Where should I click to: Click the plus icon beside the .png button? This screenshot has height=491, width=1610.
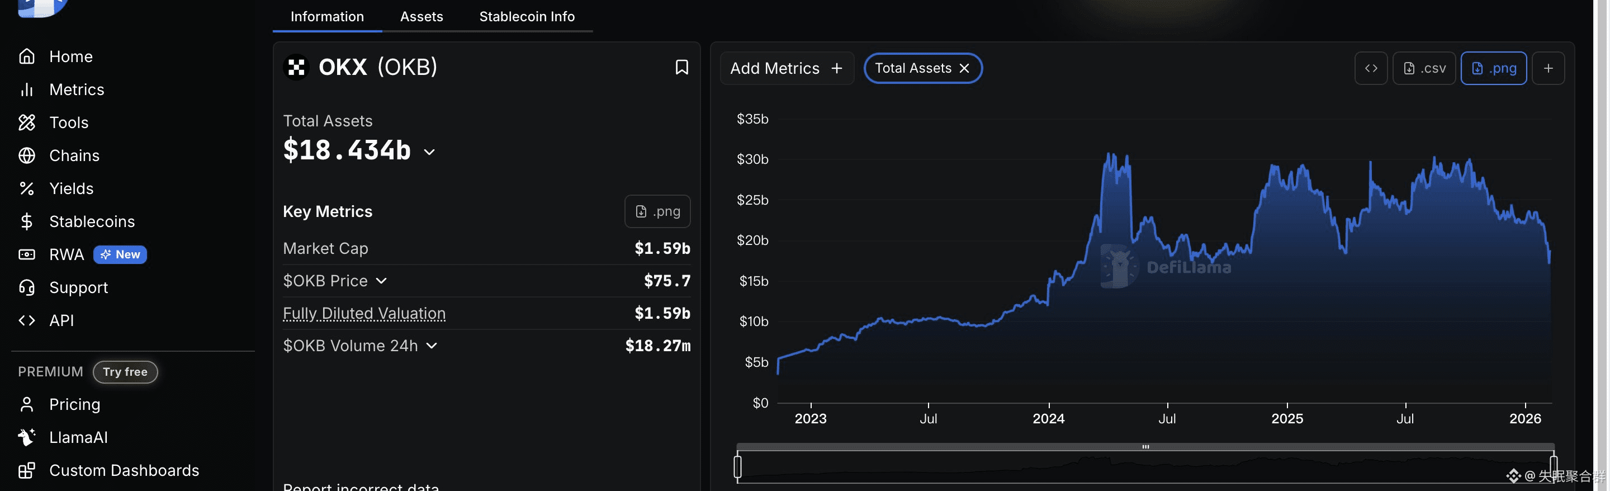pos(1547,68)
